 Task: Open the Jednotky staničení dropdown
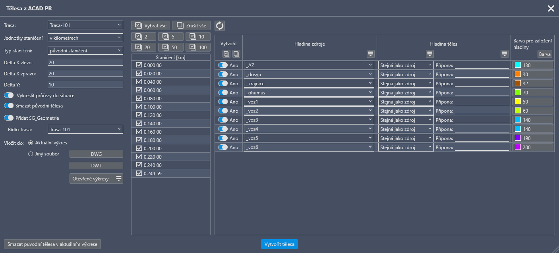[x=85, y=38]
